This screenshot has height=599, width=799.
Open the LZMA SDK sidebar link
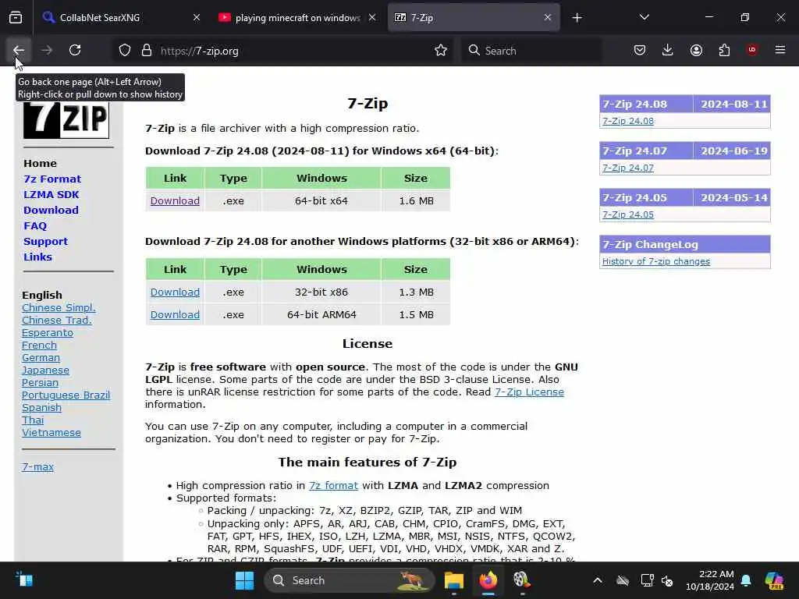pos(51,194)
